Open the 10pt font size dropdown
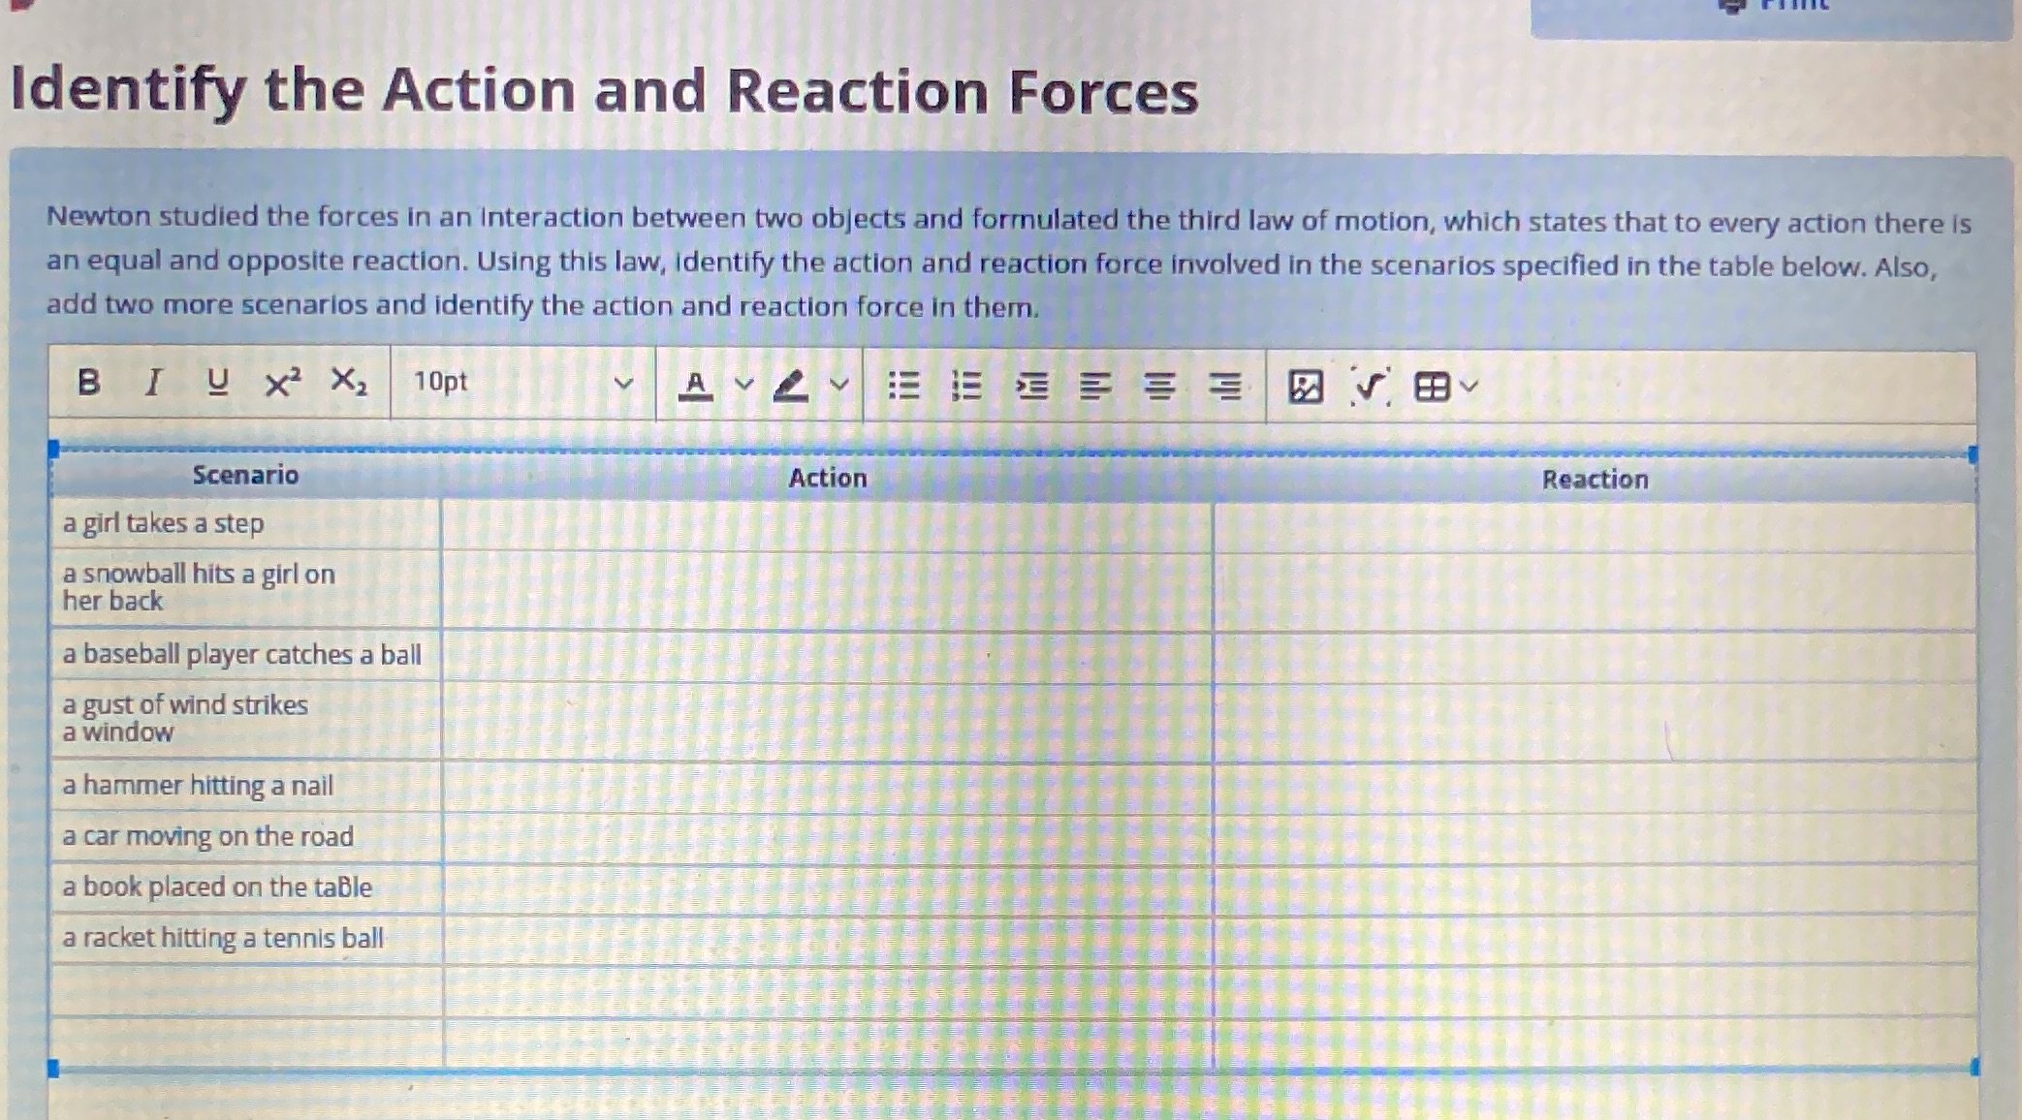 click(x=522, y=383)
